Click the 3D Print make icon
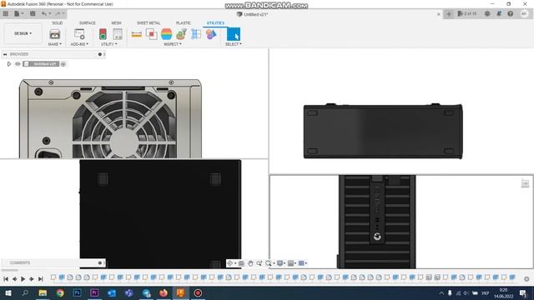Screen dimensions: 534x300 click(54, 34)
